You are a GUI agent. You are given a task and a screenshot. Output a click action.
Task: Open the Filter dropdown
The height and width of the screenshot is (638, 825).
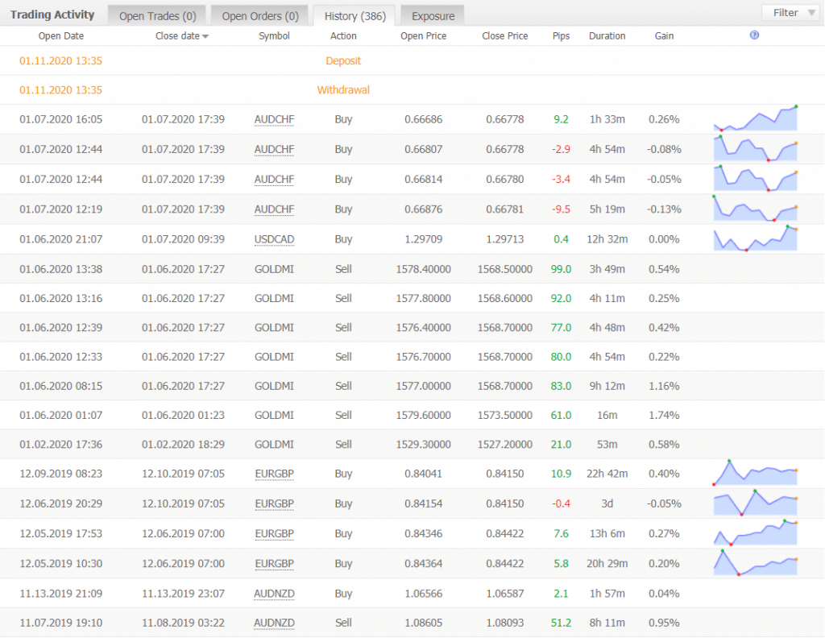pyautogui.click(x=792, y=13)
